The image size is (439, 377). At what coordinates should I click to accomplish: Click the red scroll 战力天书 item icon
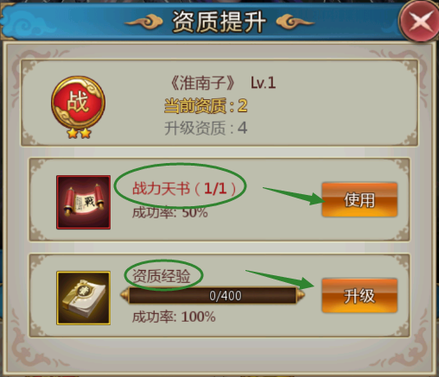click(83, 202)
